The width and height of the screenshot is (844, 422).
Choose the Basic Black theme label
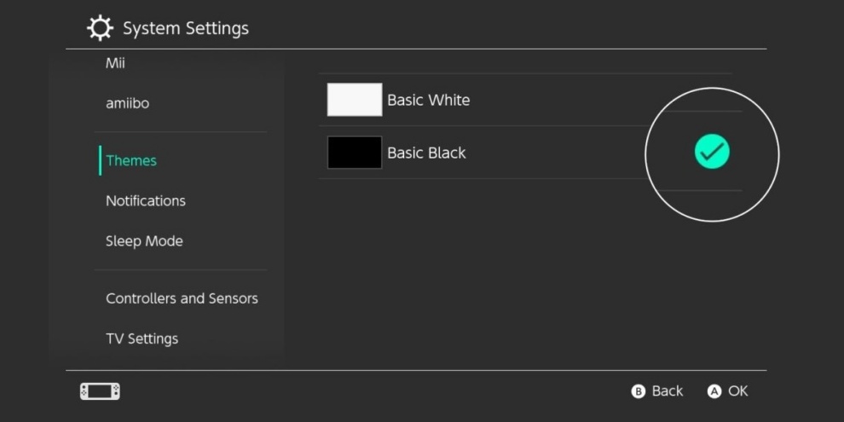point(427,153)
